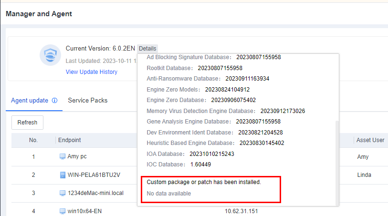Select the Amy asset user cell
The height and width of the screenshot is (216, 388).
point(363,156)
